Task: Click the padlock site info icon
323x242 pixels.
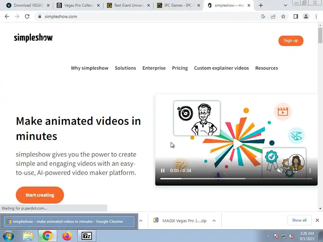Action: point(40,16)
